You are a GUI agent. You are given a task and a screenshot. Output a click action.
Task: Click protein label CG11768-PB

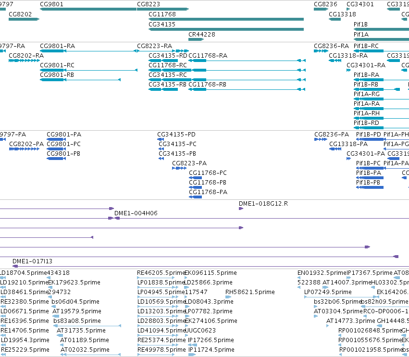208,183
